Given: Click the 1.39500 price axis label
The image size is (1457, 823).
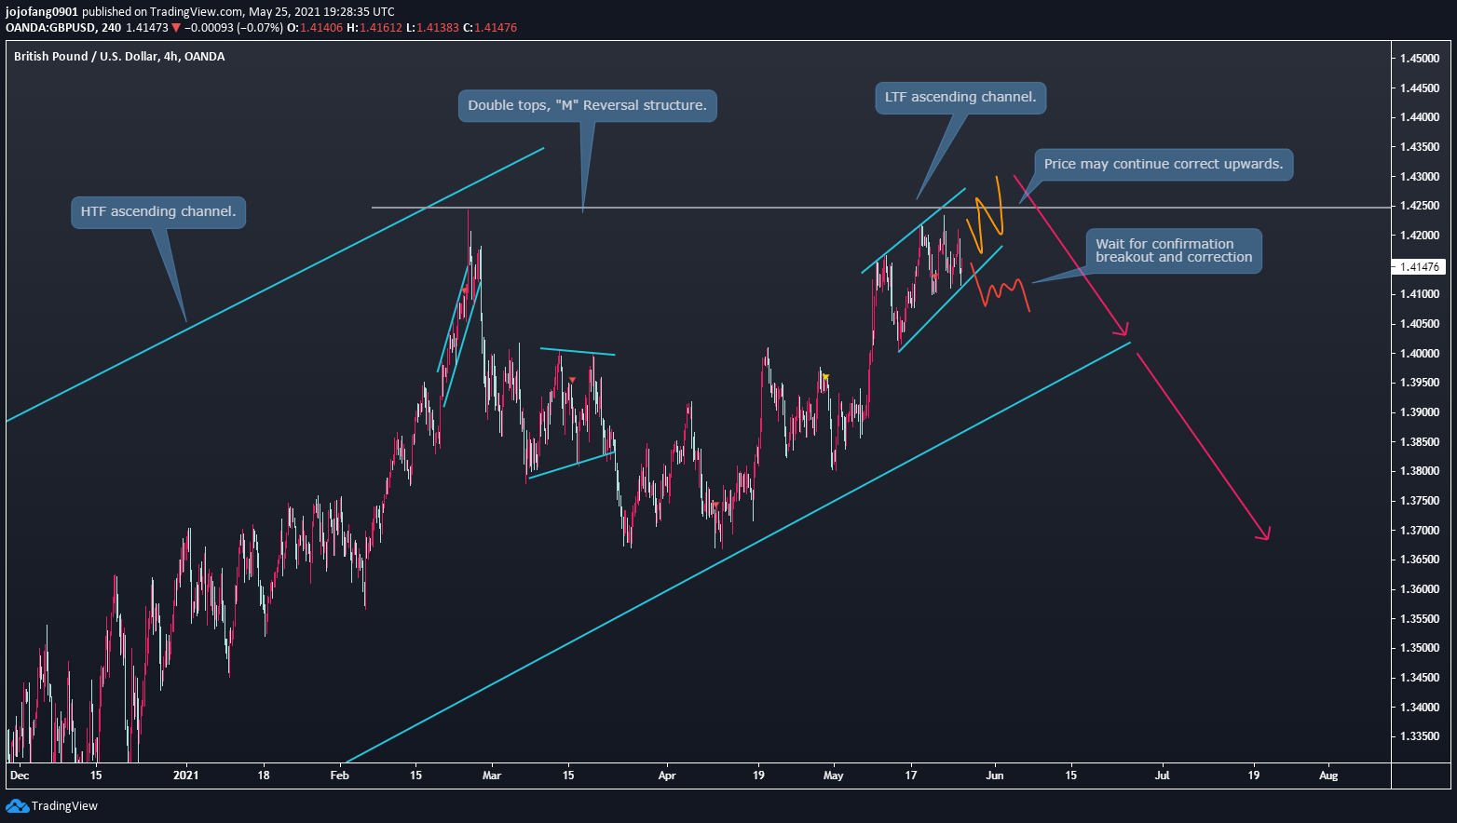Looking at the screenshot, I should [x=1419, y=383].
